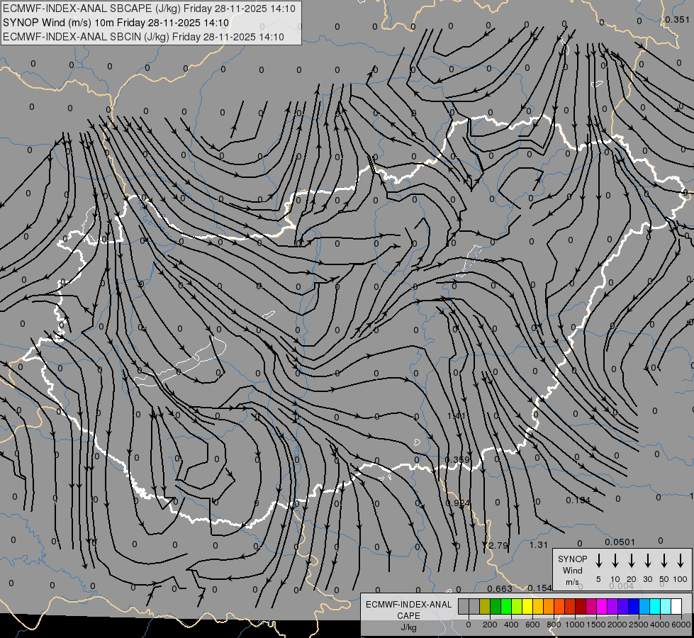This screenshot has width=694, height=638.
Task: Click the 'J/kg' unit in CAPE legend
Action: click(408, 627)
